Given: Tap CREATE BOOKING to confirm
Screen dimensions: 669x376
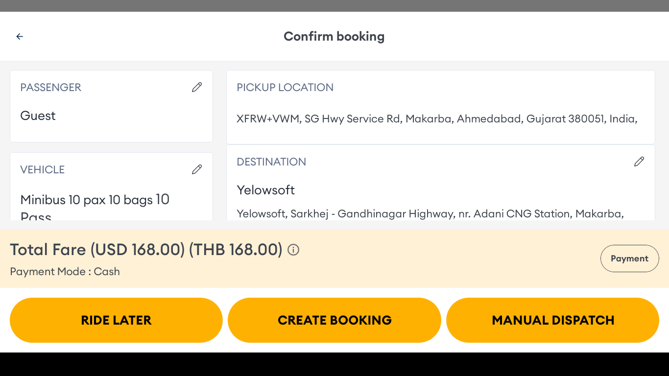Looking at the screenshot, I should [x=334, y=320].
